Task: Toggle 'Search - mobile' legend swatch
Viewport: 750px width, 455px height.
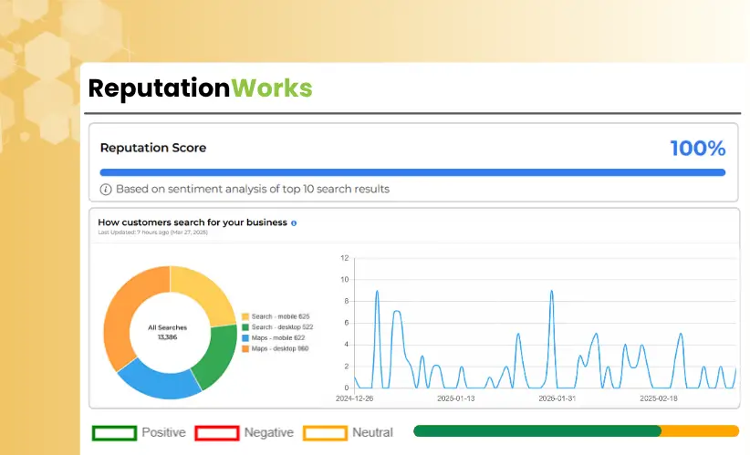Action: (x=245, y=316)
